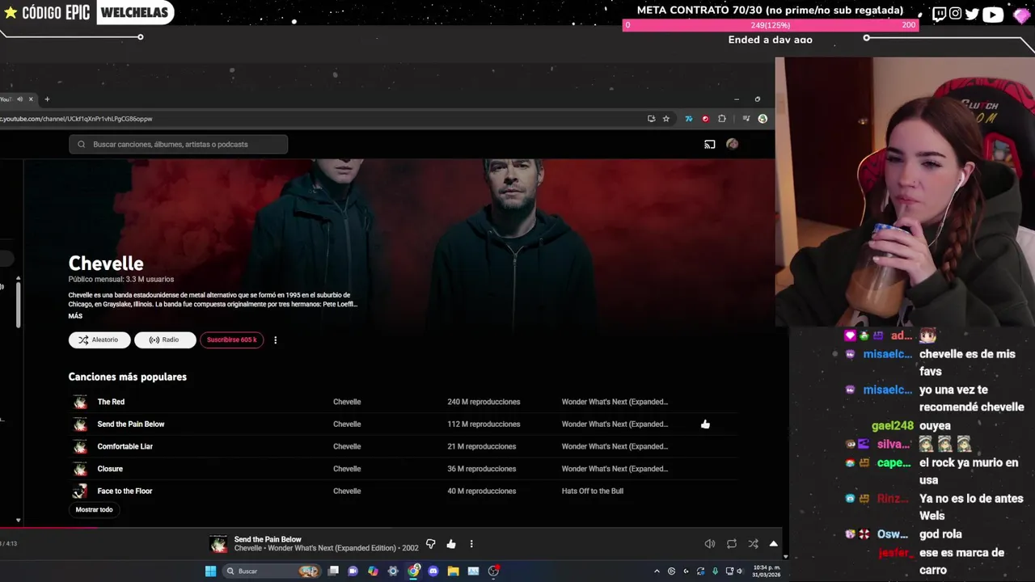Screen dimensions: 1035x582
Task: Click the Suscribirse 605 k button
Action: point(231,340)
